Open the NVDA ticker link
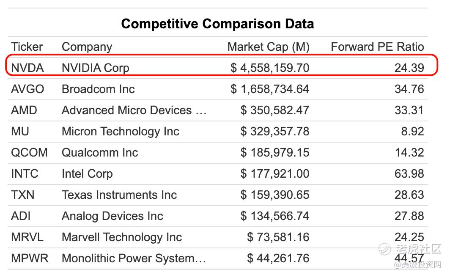The height and width of the screenshot is (275, 450). [x=27, y=68]
